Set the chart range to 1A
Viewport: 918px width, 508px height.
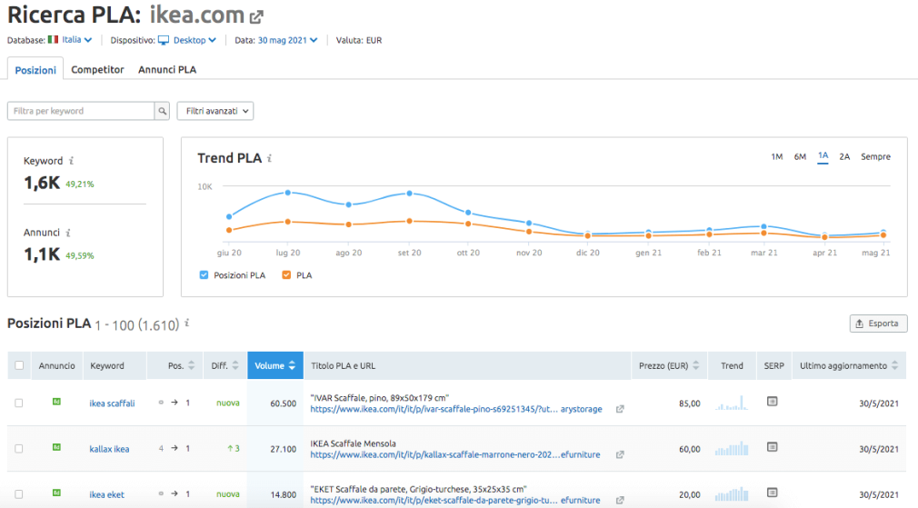click(823, 156)
